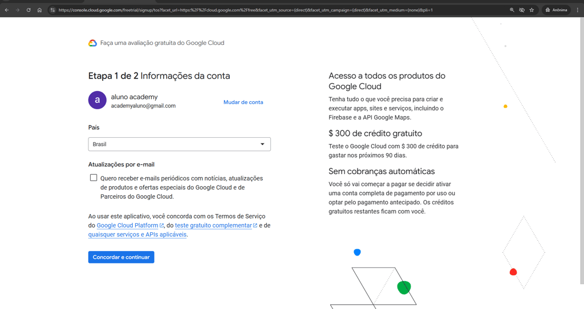Go back with the browser back arrow
Screen dimensions: 584x309
(x=7, y=10)
